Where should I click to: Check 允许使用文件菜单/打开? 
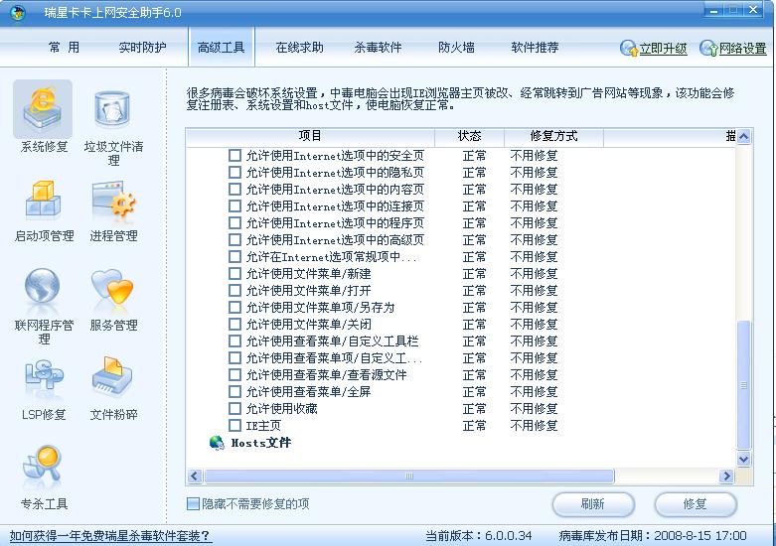pyautogui.click(x=234, y=290)
